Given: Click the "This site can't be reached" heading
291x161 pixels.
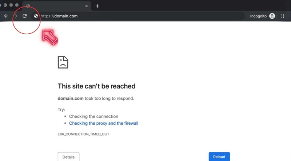Looking at the screenshot, I should pyautogui.click(x=96, y=86).
